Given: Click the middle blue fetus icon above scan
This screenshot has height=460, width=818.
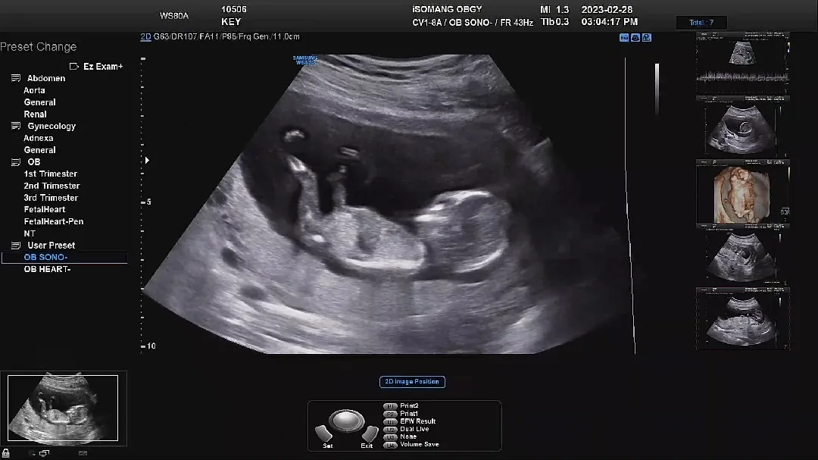Looking at the screenshot, I should click(635, 38).
